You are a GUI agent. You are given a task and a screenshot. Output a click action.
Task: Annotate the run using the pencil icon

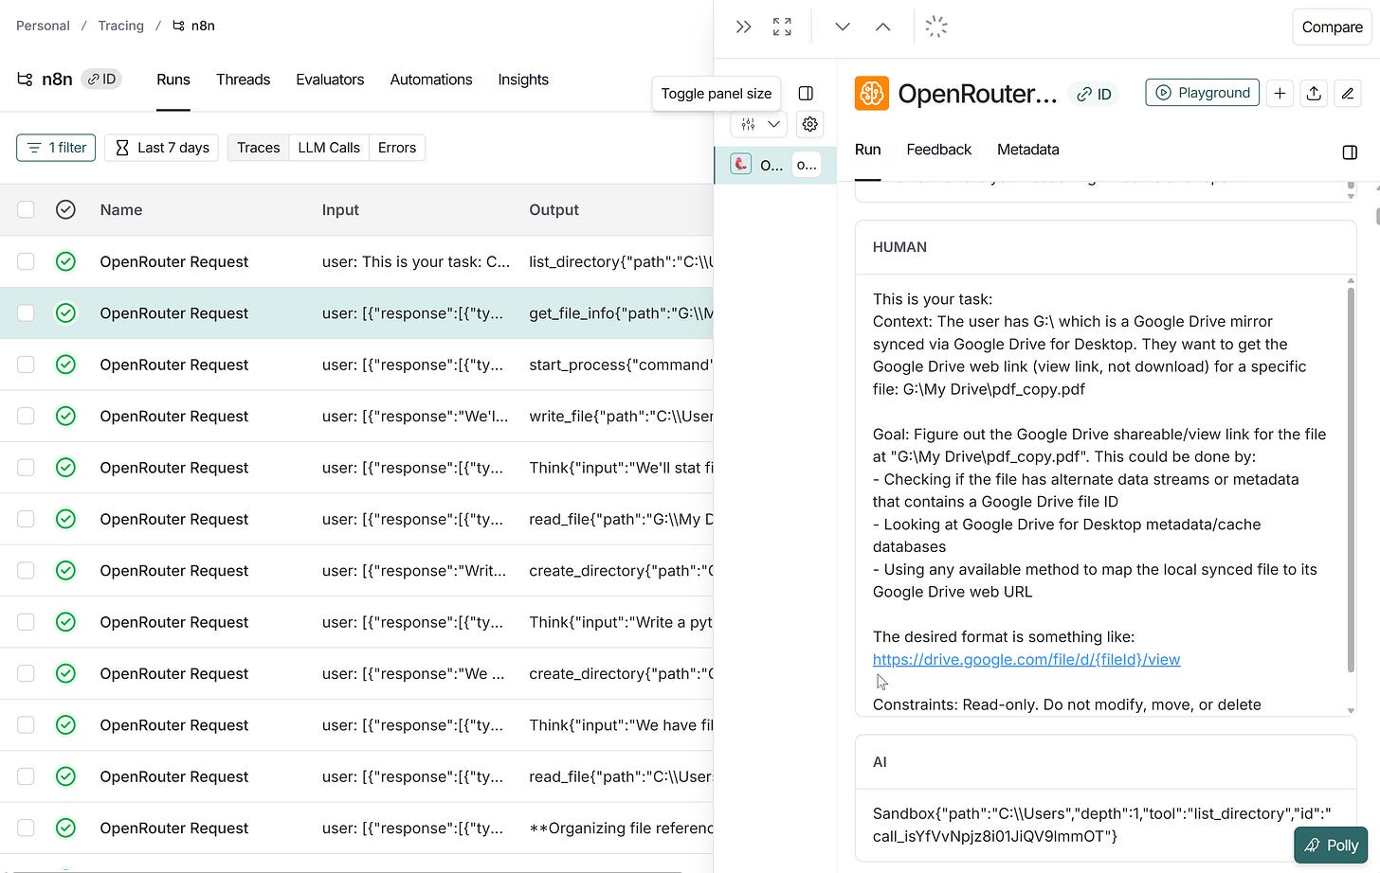pos(1348,94)
